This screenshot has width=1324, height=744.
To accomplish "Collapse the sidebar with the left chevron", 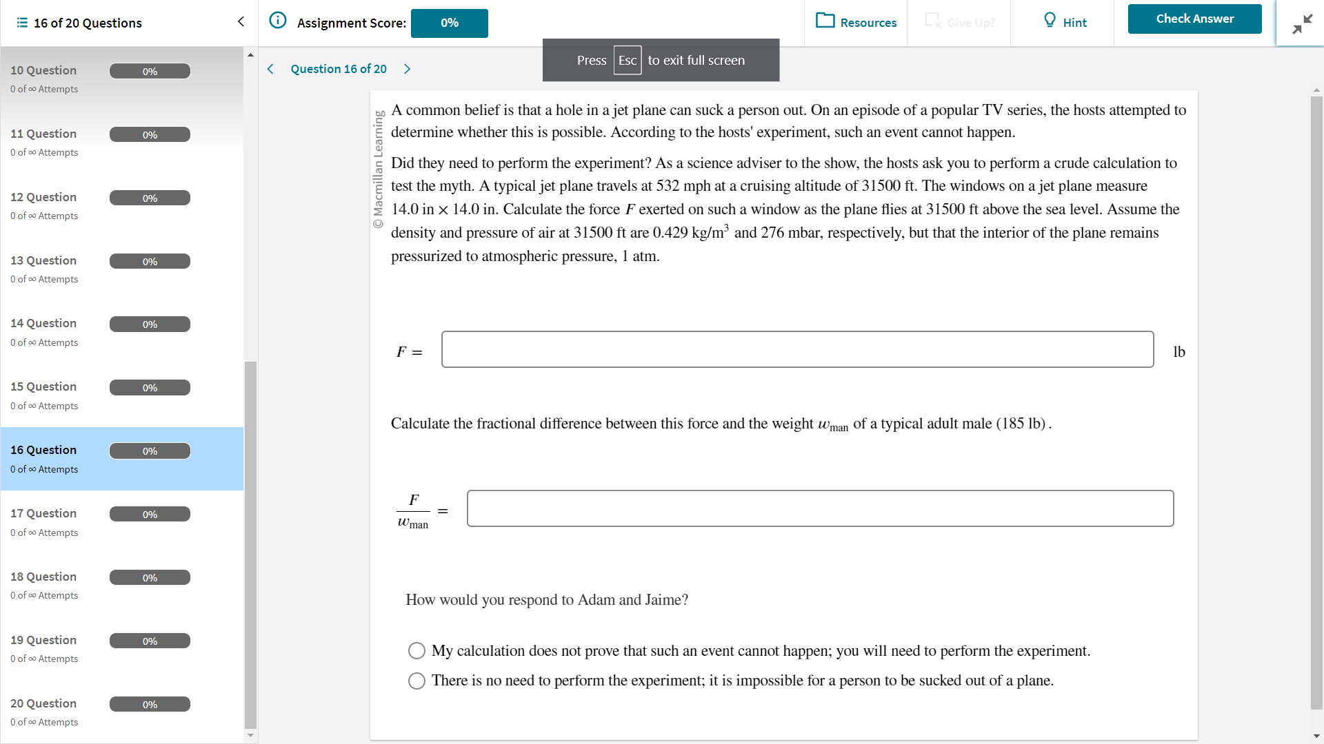I will pyautogui.click(x=241, y=21).
